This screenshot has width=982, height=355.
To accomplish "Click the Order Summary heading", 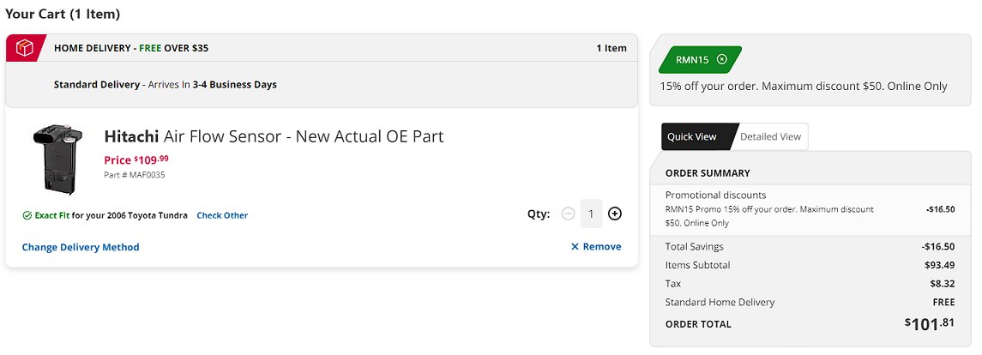I will click(708, 172).
